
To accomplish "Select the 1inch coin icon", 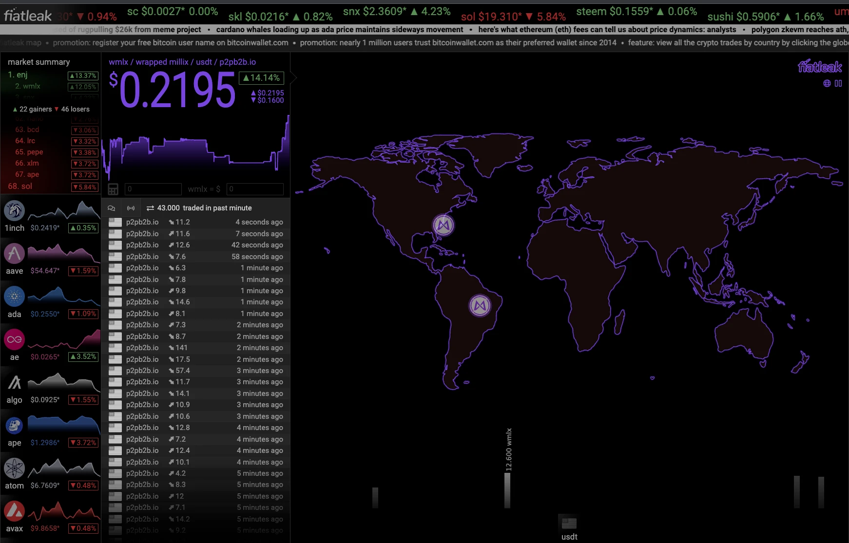I will [14, 210].
